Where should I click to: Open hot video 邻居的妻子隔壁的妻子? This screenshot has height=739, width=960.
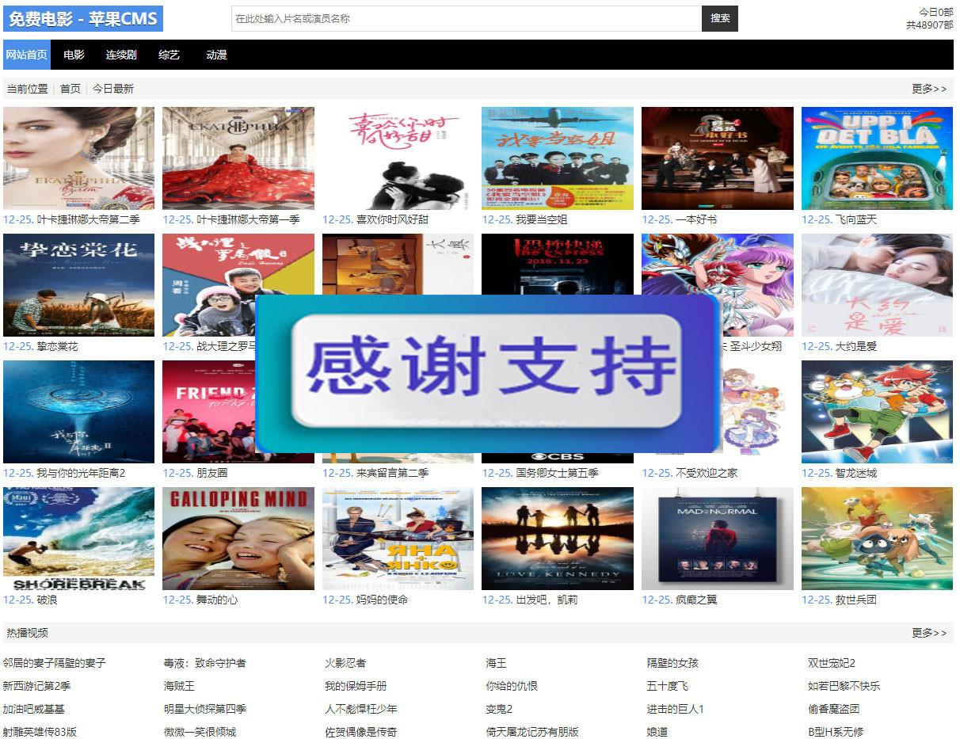[54, 663]
